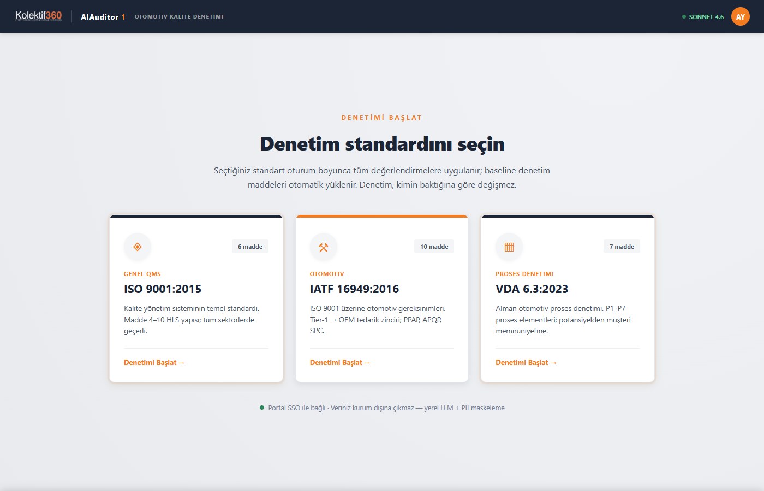
Task: Click the SONNET 4.6 model indicator
Action: [703, 17]
